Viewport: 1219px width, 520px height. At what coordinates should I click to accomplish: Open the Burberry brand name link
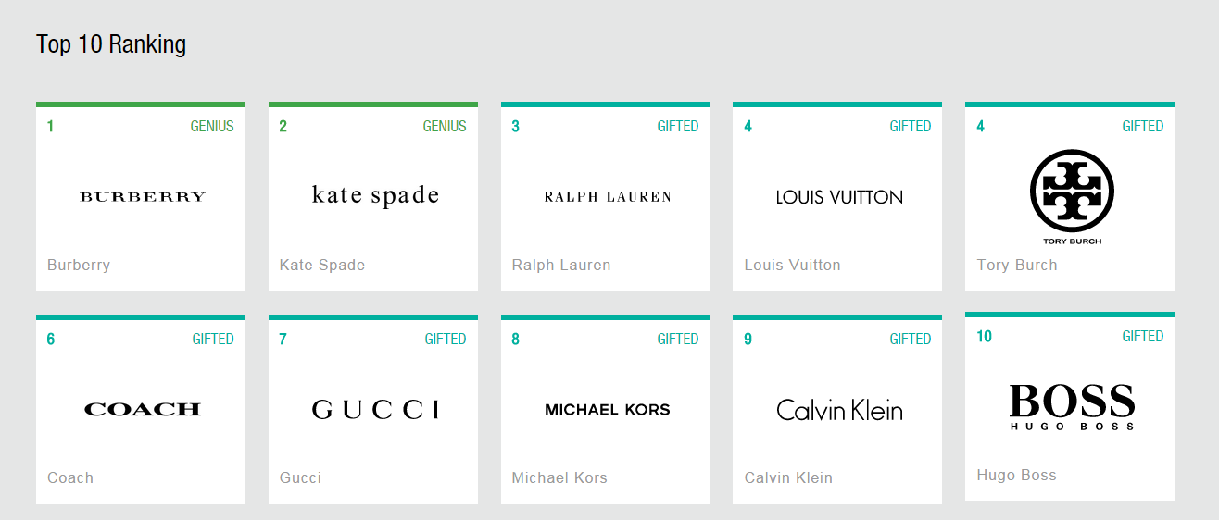pos(79,265)
